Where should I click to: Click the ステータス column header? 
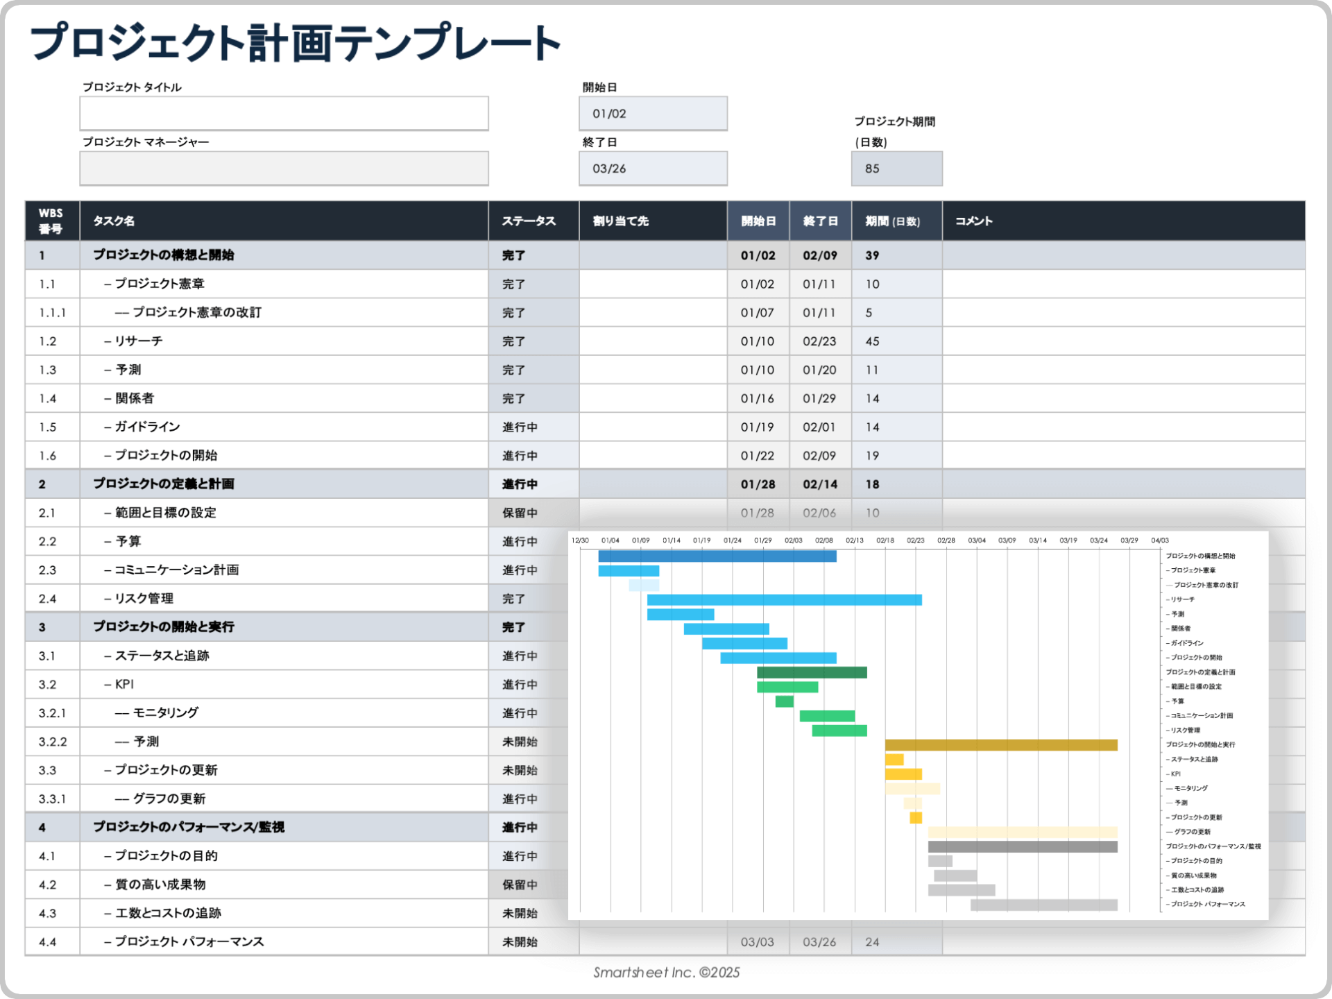(x=529, y=221)
